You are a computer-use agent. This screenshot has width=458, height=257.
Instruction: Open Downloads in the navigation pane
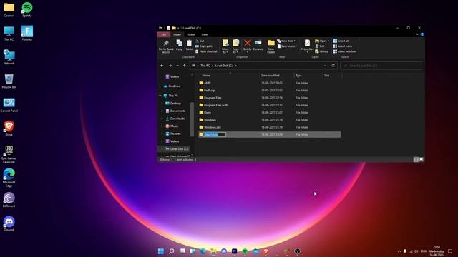pos(177,119)
